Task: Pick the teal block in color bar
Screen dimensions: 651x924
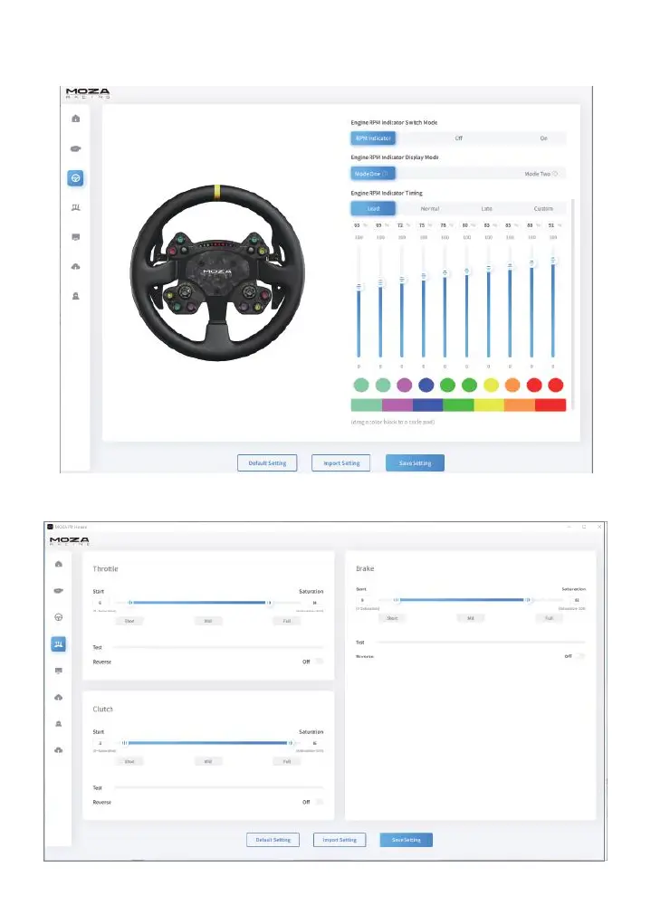Action: click(x=366, y=405)
